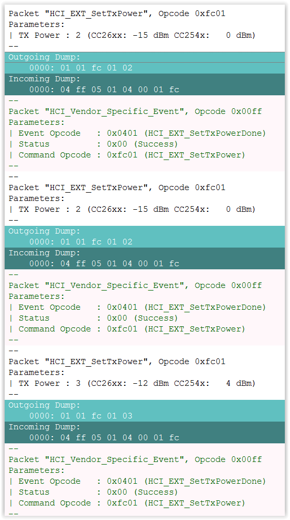Viewport: 290px width, 520px height.
Task: Click the topmost HCI_EXT_SetTxPower packet header
Action: point(117,13)
